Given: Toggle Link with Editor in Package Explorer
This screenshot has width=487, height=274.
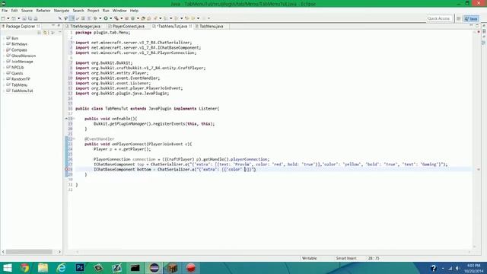Looking at the screenshot, I should [x=45, y=32].
